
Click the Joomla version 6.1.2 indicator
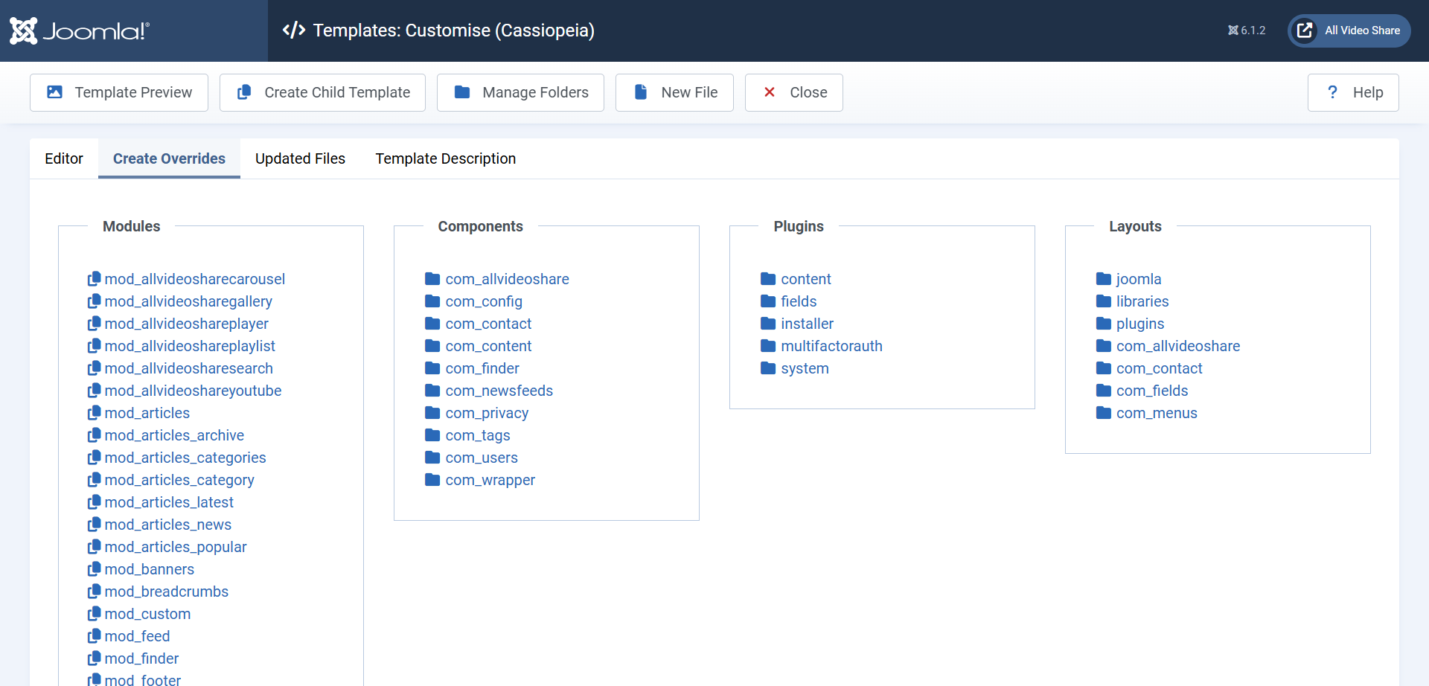(1247, 31)
